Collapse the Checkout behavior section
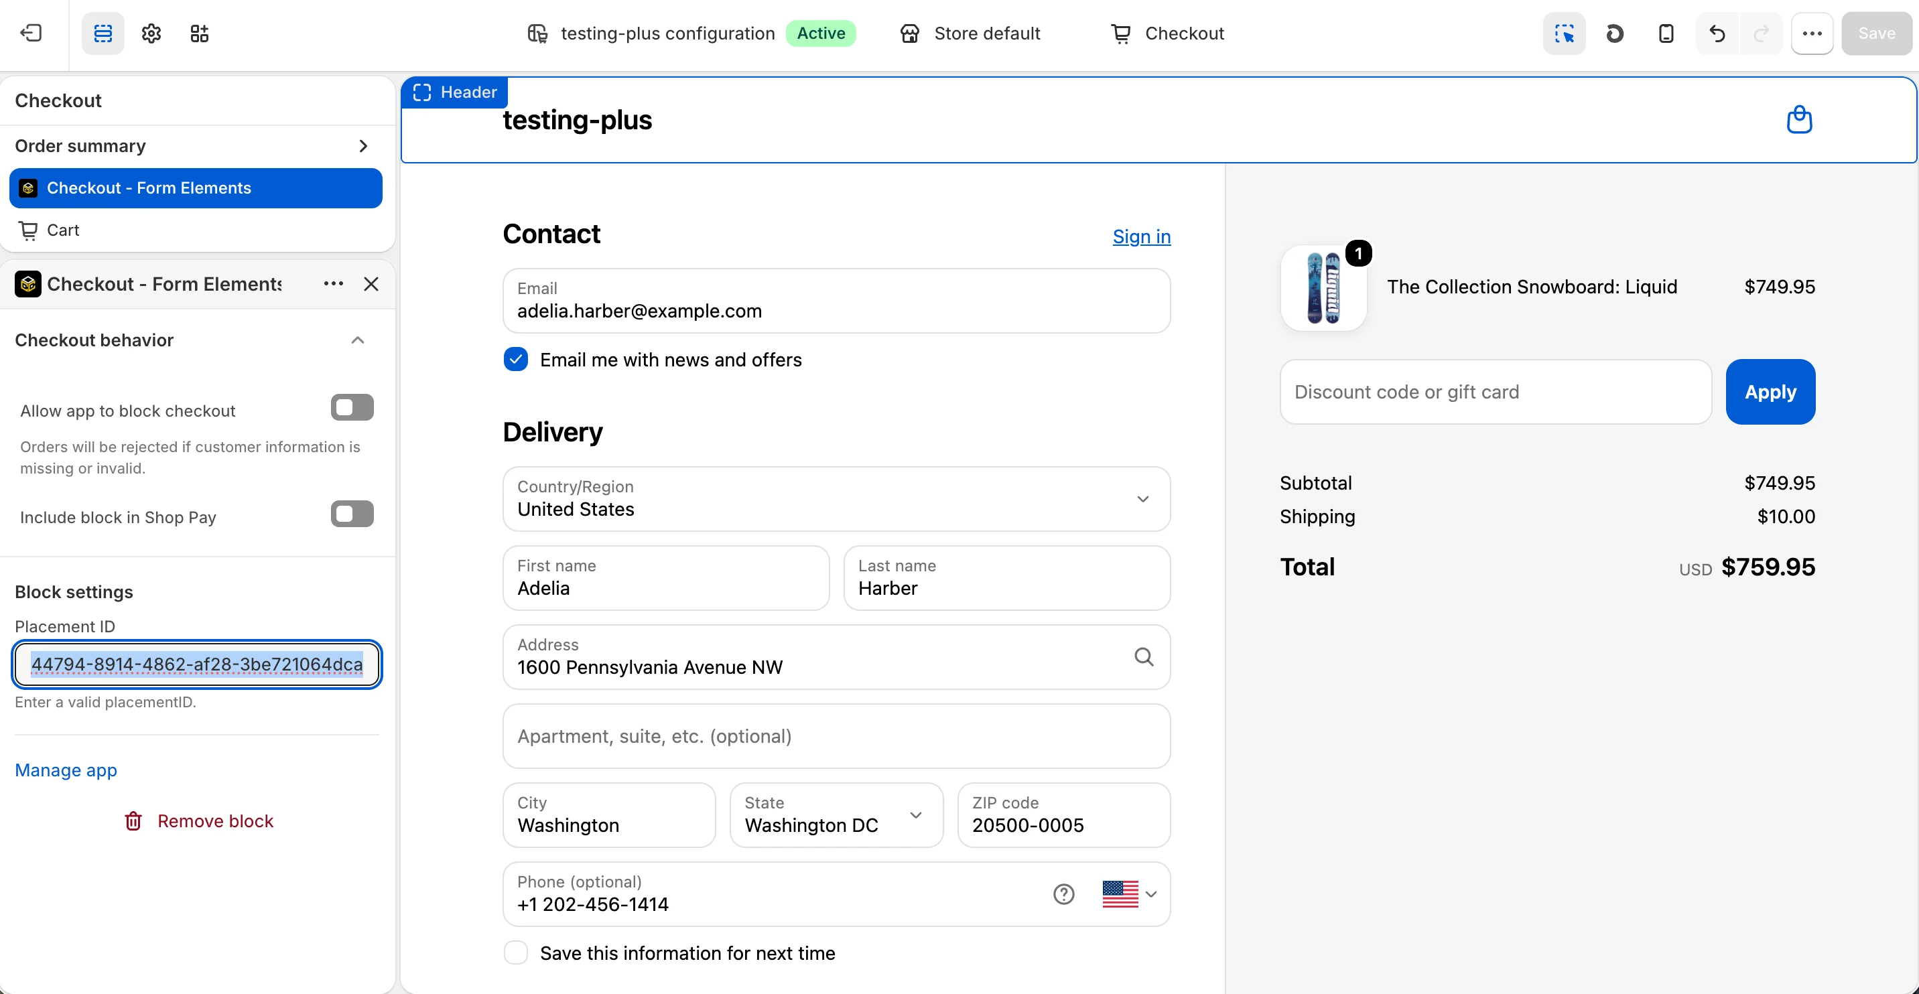 [358, 340]
